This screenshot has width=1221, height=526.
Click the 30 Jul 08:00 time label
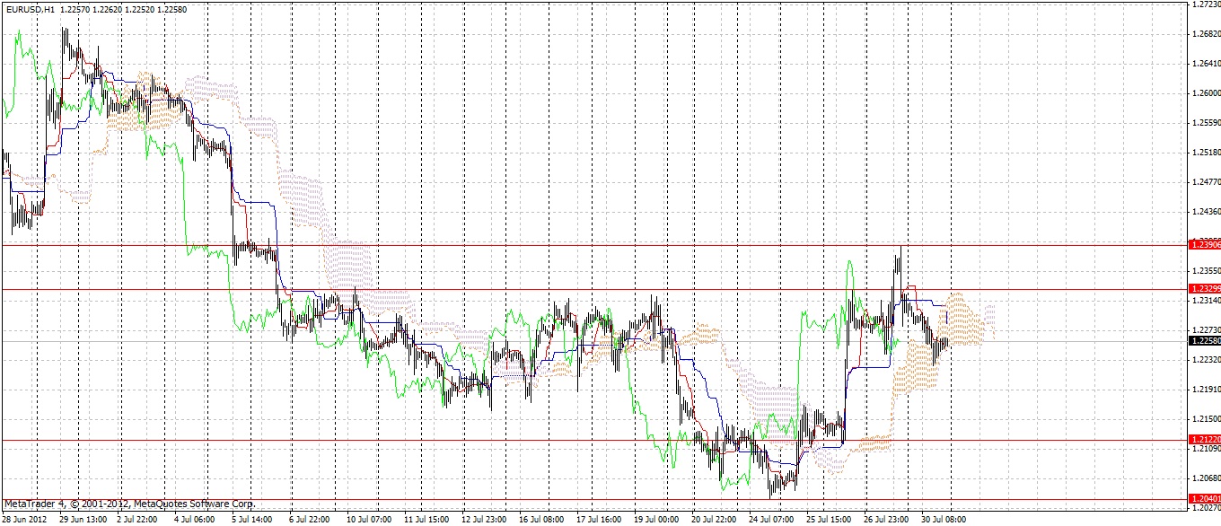point(944,519)
